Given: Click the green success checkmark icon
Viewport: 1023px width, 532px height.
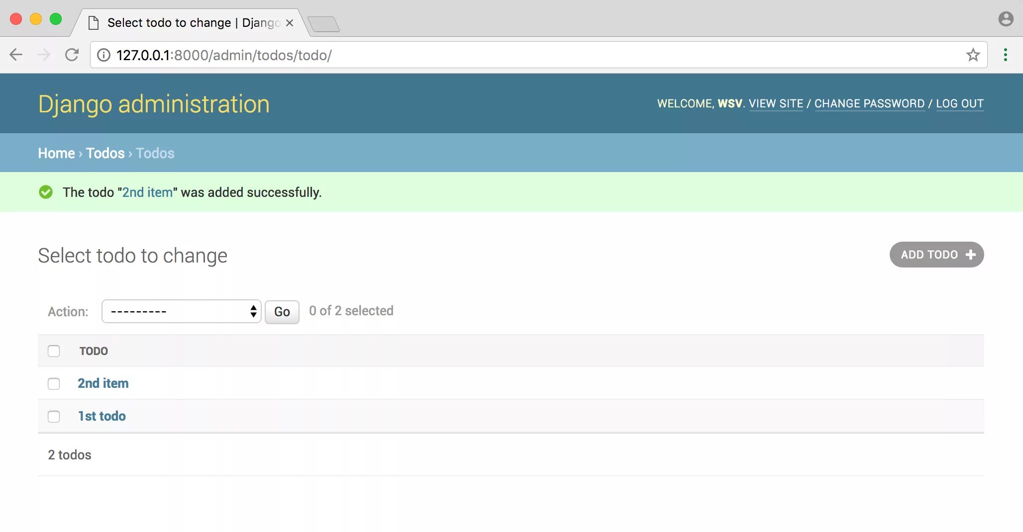Looking at the screenshot, I should tap(46, 192).
